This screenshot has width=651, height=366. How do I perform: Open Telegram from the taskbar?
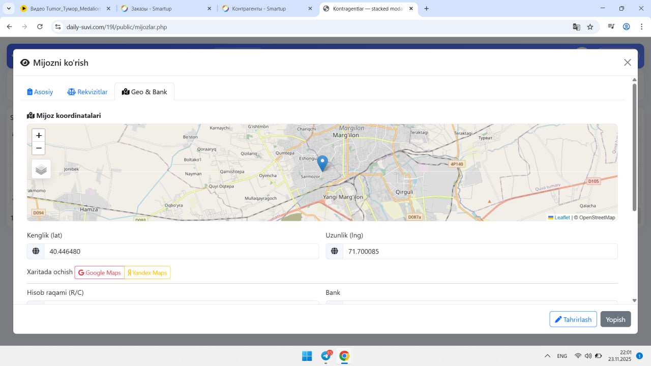pos(326,356)
